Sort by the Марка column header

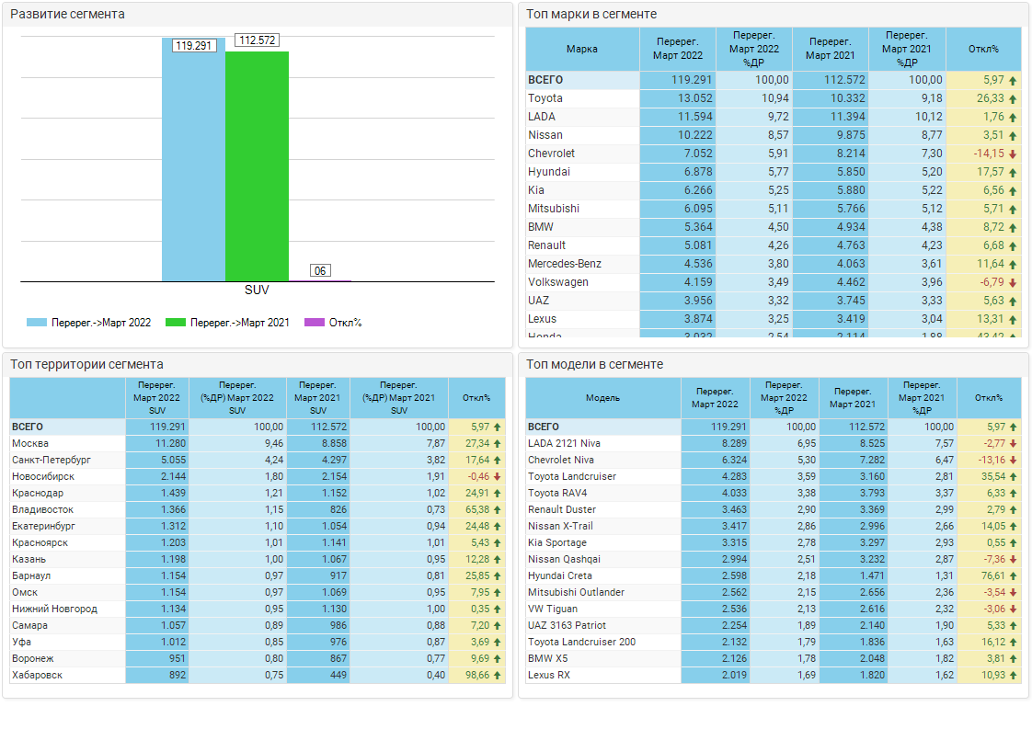[x=581, y=50]
